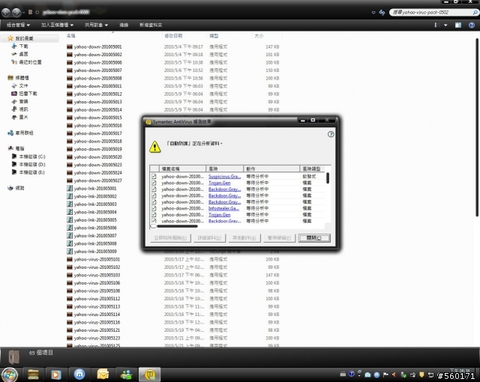This screenshot has width=480, height=382.
Task: Open the Network icon in the sidebar
Action: pyautogui.click(x=10, y=188)
